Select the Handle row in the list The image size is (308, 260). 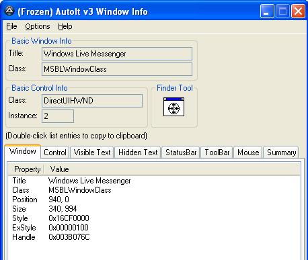(154, 237)
